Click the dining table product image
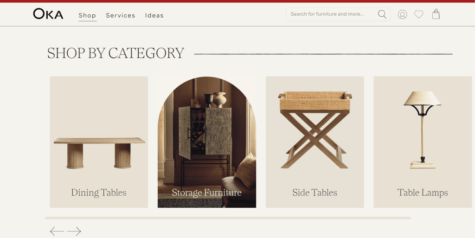The width and height of the screenshot is (475, 238). click(99, 153)
